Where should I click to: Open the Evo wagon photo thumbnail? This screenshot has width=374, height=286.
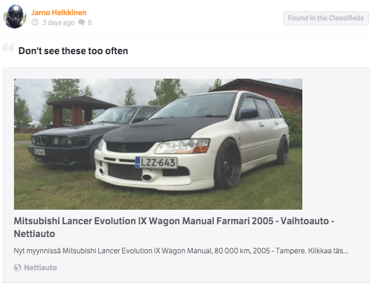pyautogui.click(x=158, y=144)
